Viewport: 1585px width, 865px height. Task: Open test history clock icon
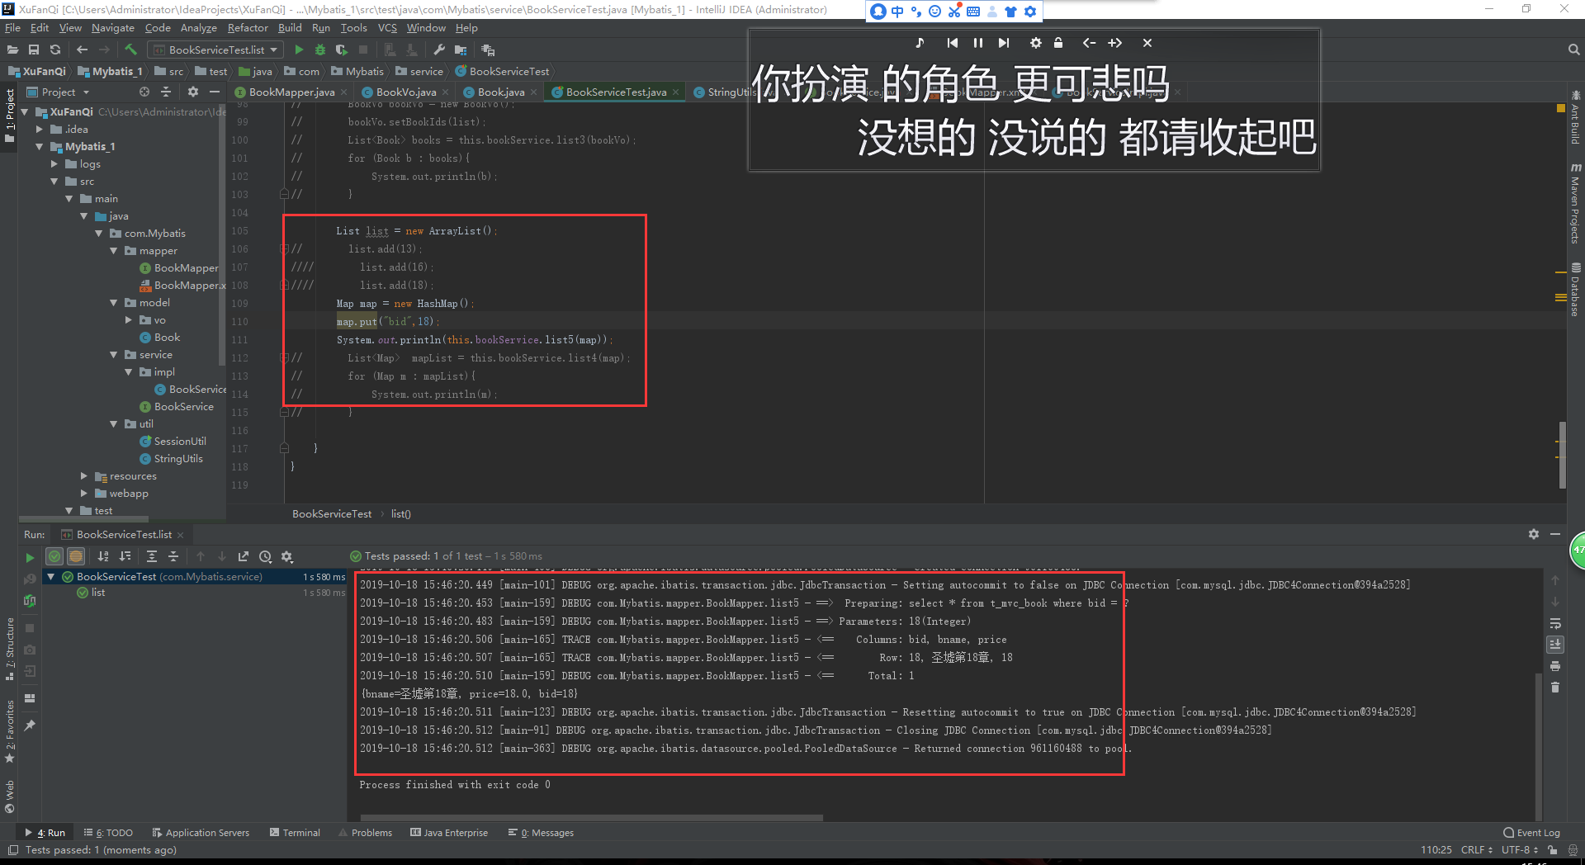[x=265, y=557]
